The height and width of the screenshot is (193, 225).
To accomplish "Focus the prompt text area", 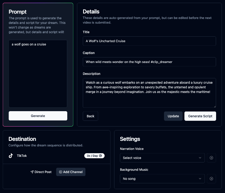I will 38,74.
